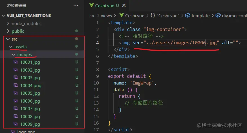Viewport: 247px width, 133px height.
Task: Click the git status dot on src folder
Action: 77,39
